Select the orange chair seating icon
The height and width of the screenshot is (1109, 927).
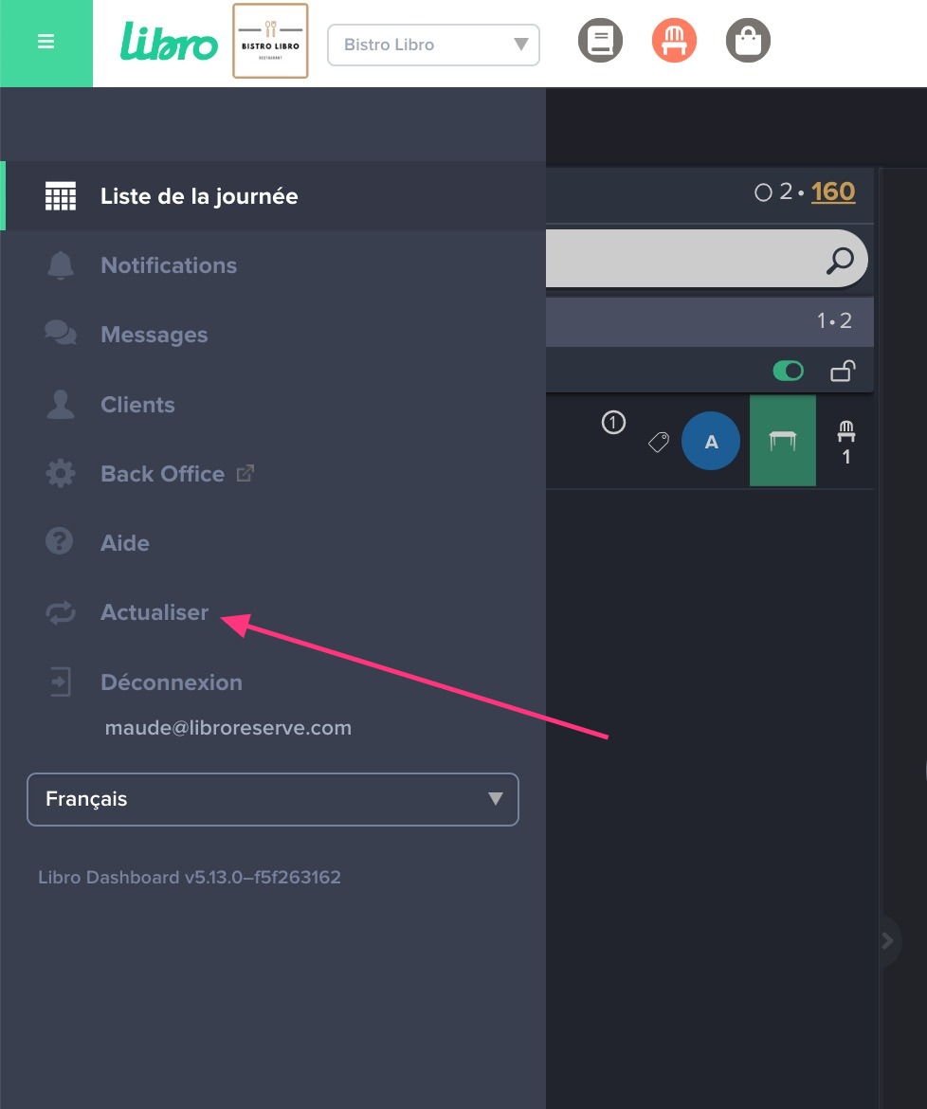[x=674, y=41]
